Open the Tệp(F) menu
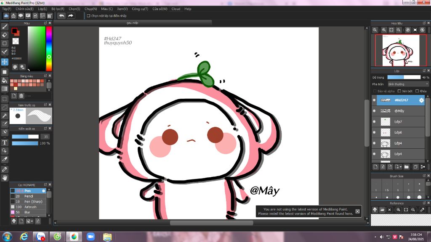431x242 pixels. (7, 9)
